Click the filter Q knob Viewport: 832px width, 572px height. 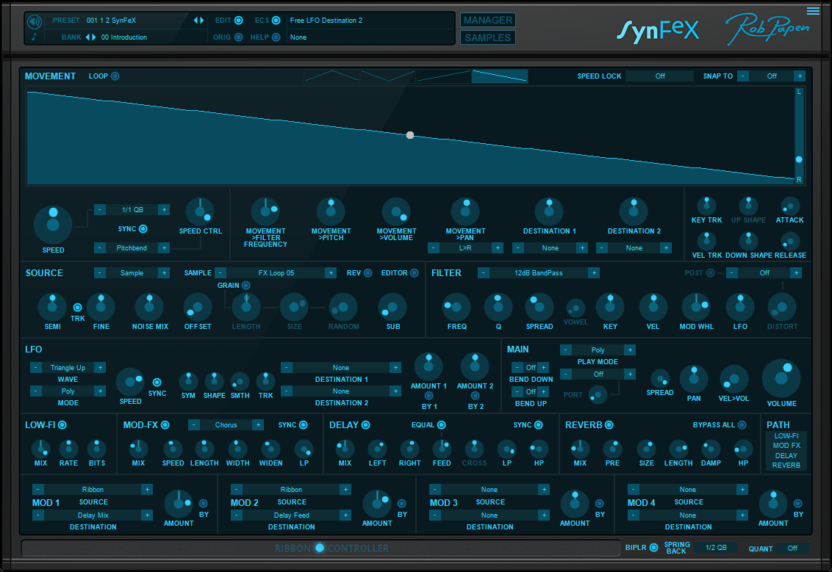pyautogui.click(x=498, y=307)
